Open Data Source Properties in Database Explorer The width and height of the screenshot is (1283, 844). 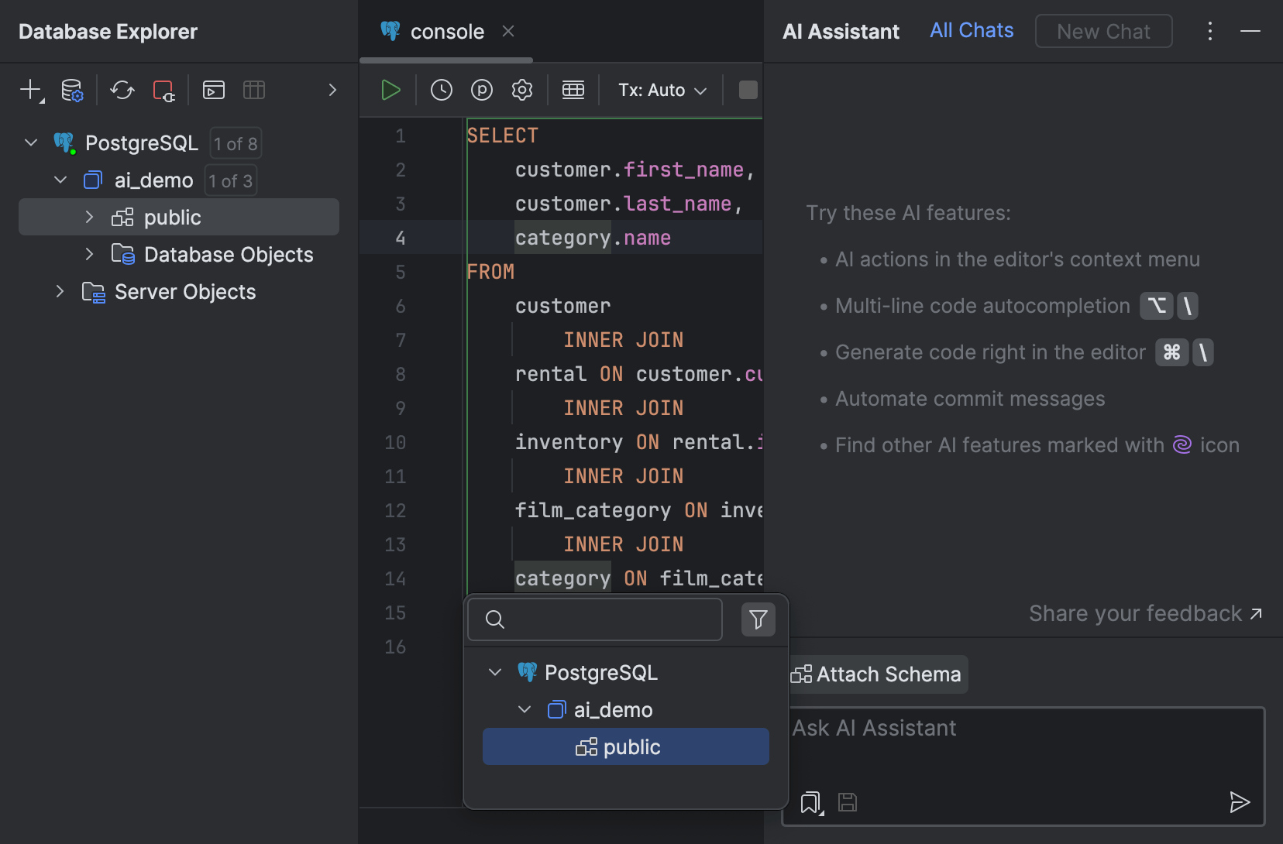(71, 90)
